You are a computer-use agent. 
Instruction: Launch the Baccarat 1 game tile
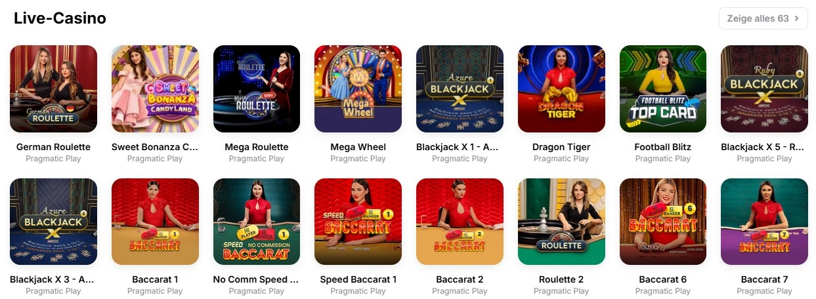(155, 222)
